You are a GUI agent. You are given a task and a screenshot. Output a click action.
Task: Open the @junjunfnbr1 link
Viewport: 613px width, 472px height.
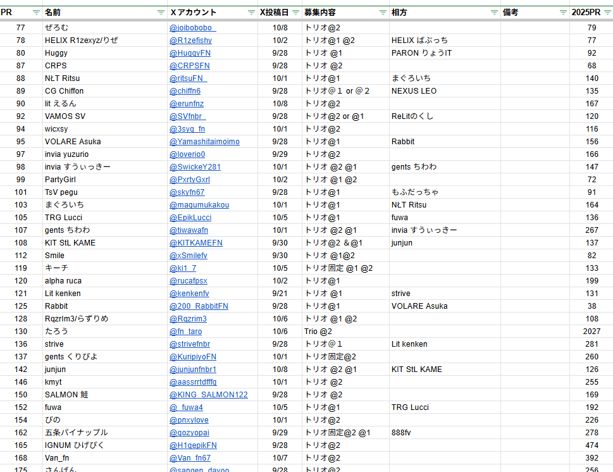[x=193, y=370]
